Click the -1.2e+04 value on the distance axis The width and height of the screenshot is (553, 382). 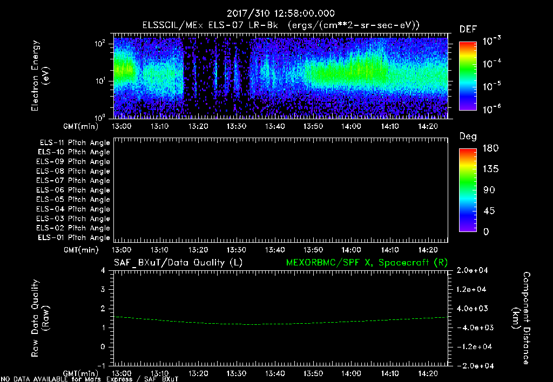point(474,347)
